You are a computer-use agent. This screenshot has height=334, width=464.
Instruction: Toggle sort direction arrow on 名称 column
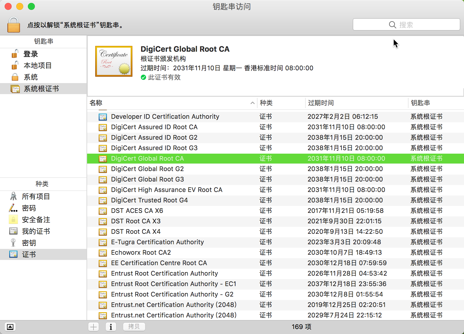click(x=253, y=103)
